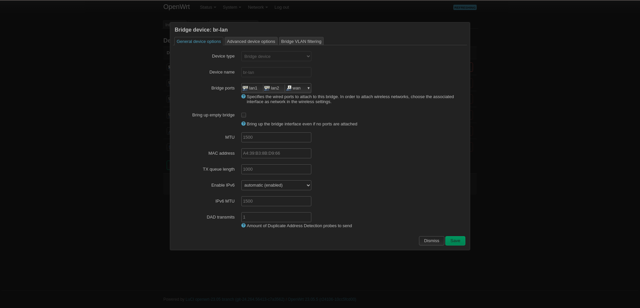640x308 pixels.
Task: Open the Device type dropdown
Action: click(276, 56)
